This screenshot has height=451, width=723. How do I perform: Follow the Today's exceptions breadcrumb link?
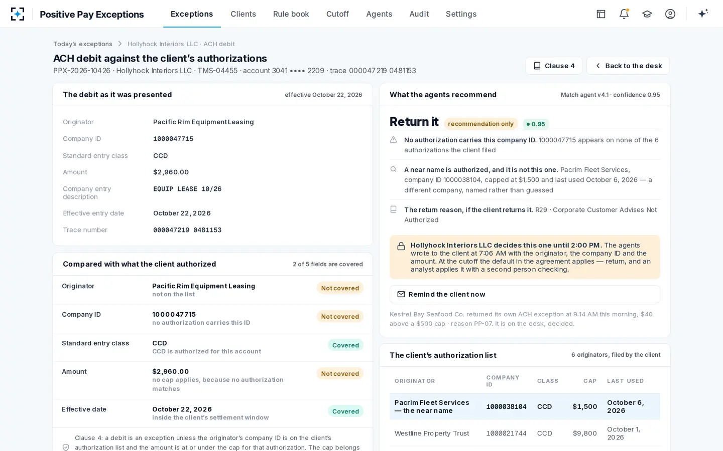click(83, 44)
